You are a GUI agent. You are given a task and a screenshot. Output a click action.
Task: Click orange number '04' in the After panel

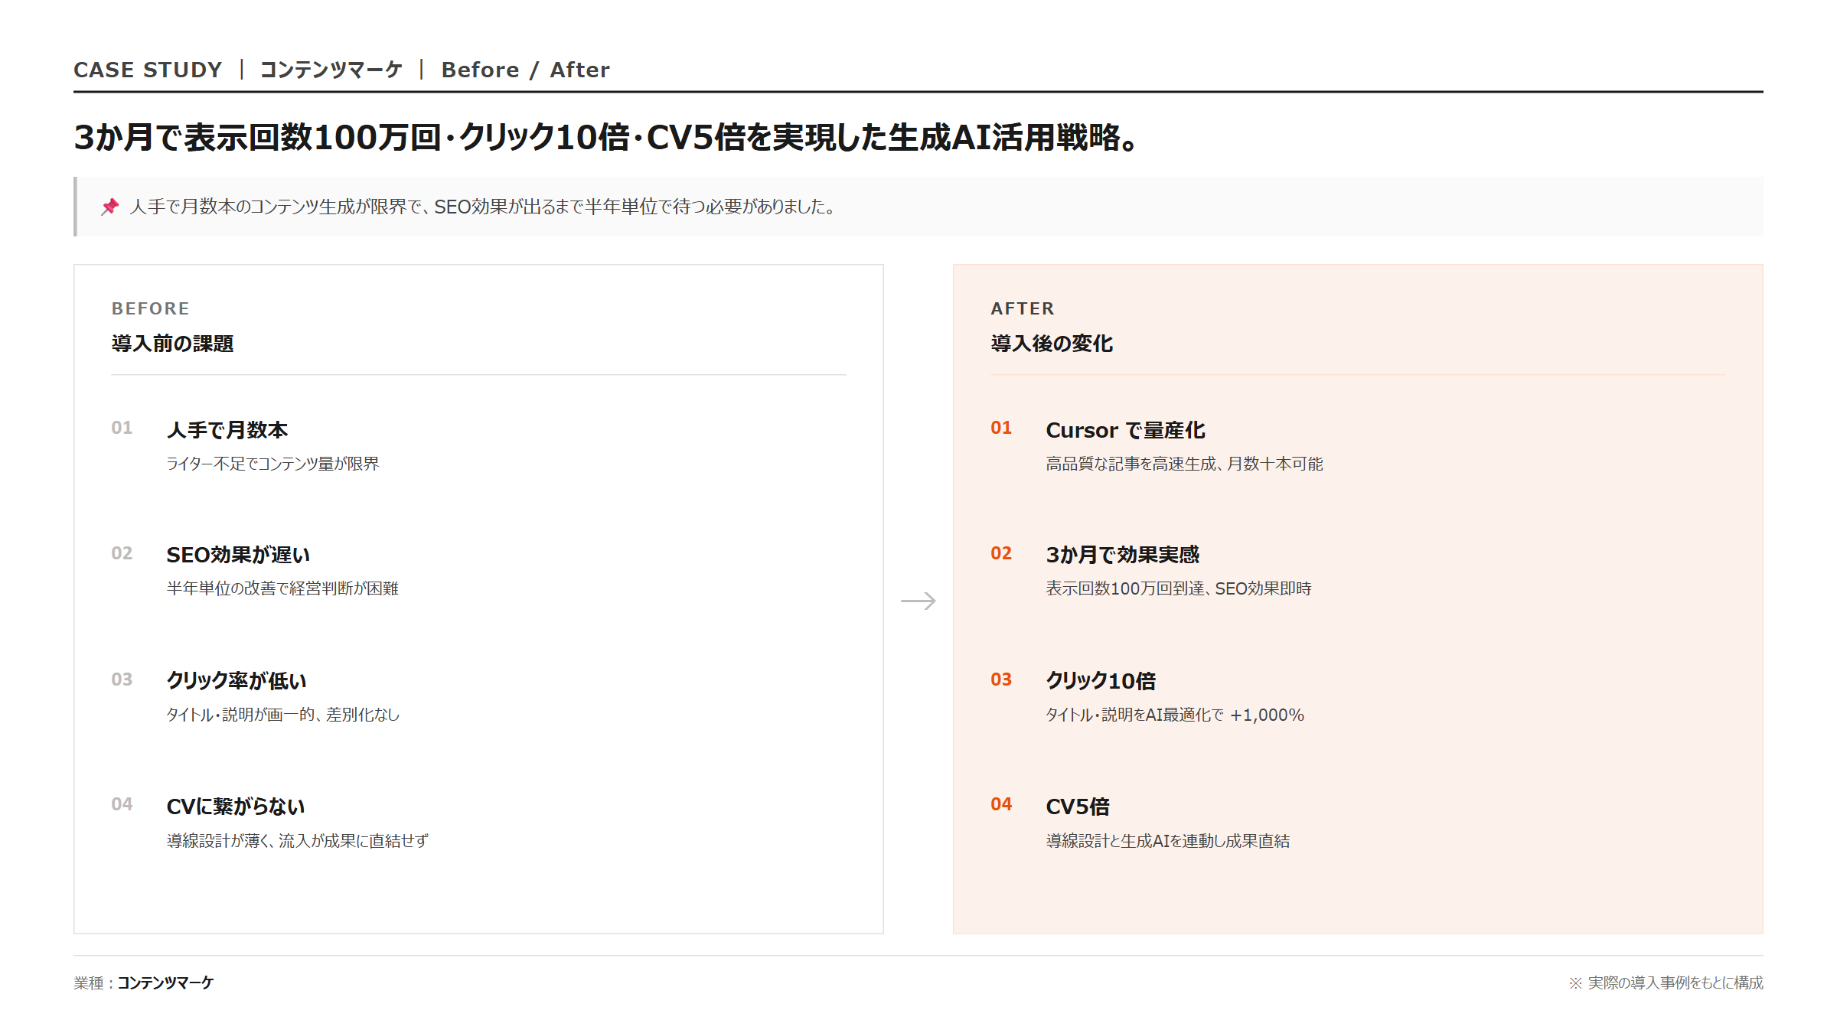point(1001,804)
